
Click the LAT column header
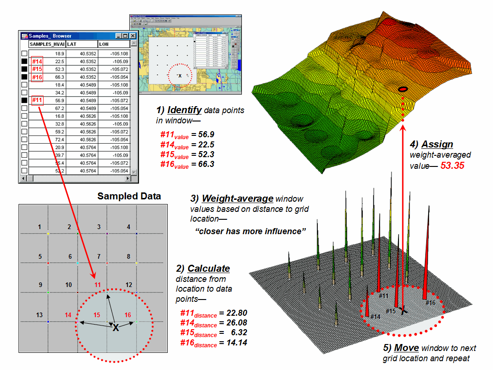pyautogui.click(x=81, y=45)
